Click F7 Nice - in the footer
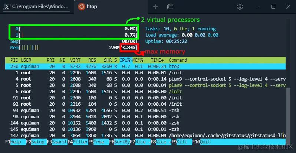The image size is (296, 153). (140, 142)
